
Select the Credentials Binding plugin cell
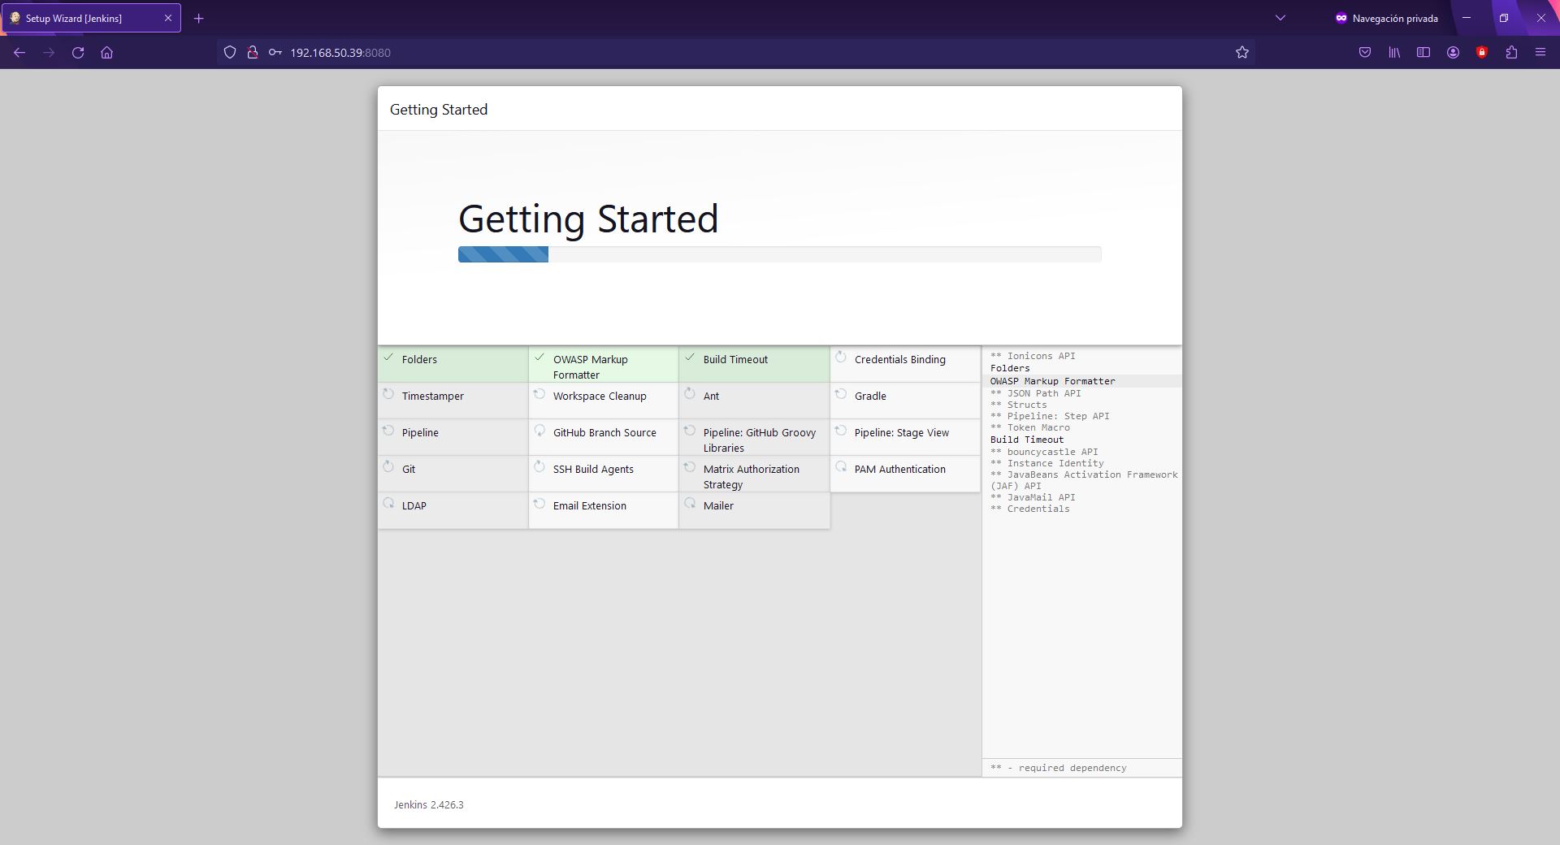coord(905,364)
